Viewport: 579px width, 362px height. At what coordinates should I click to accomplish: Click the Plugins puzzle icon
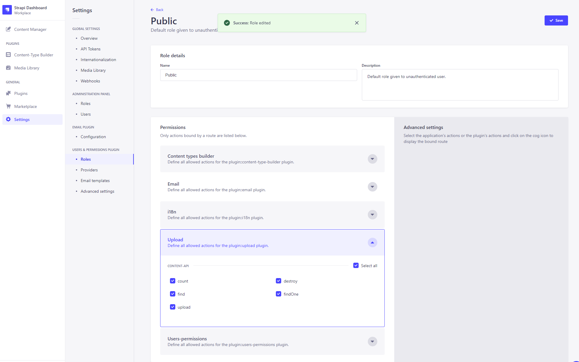coord(8,93)
